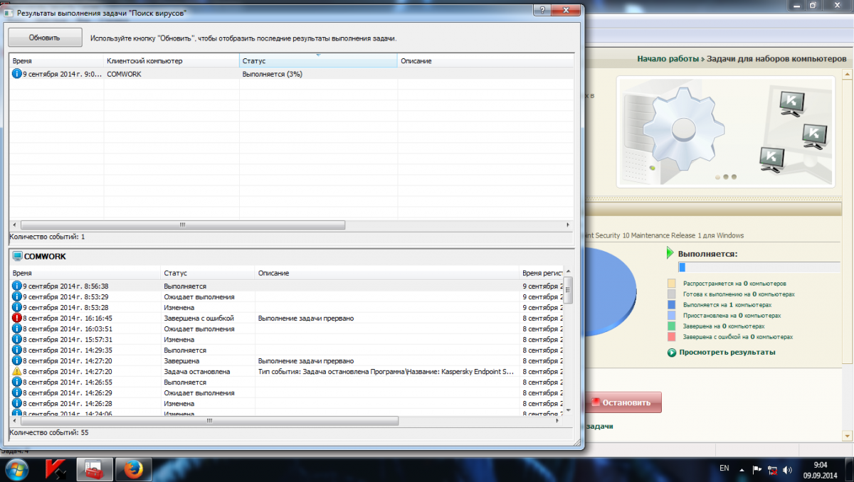Click the info icon of the Выполняется (3%) row
The width and height of the screenshot is (854, 482).
pos(17,74)
